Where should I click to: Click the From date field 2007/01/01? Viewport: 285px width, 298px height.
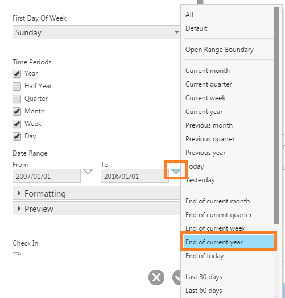(47, 176)
